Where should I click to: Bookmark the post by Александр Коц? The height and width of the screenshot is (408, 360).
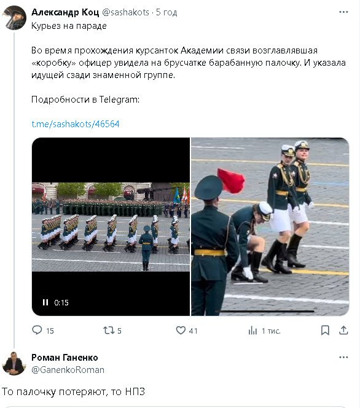(325, 331)
